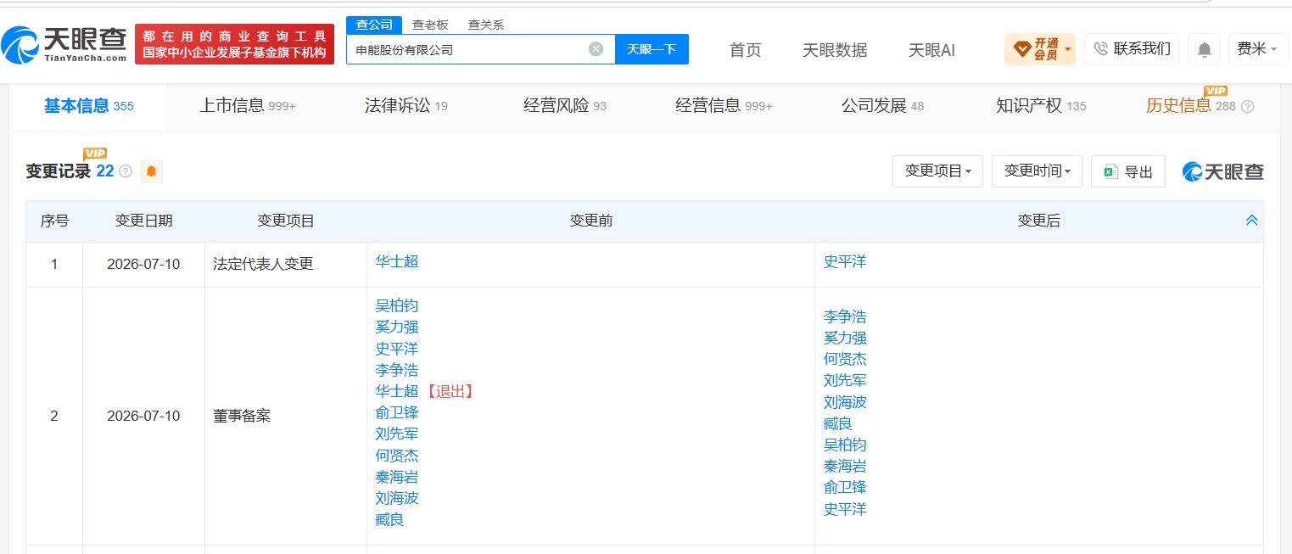Viewport: 1292px width, 554px height.
Task: Open the 经营风险 tab
Action: tap(565, 106)
